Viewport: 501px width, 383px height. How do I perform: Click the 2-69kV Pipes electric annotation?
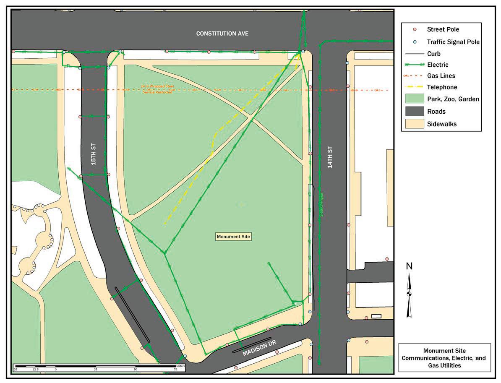click(x=321, y=205)
